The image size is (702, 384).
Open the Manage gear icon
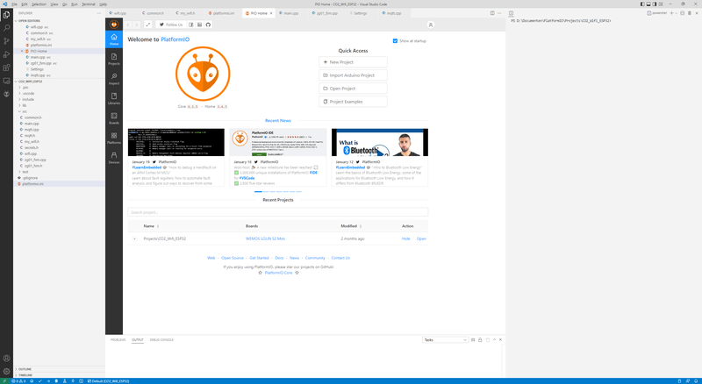(6, 371)
